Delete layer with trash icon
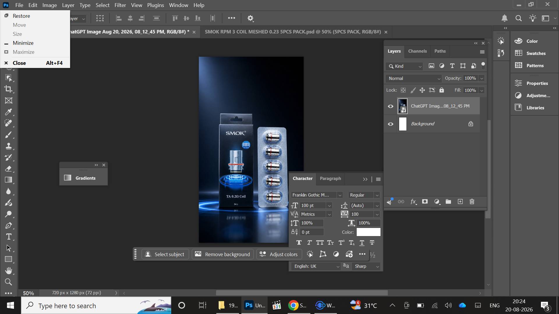Screen dimensions: 559x314 472,201
